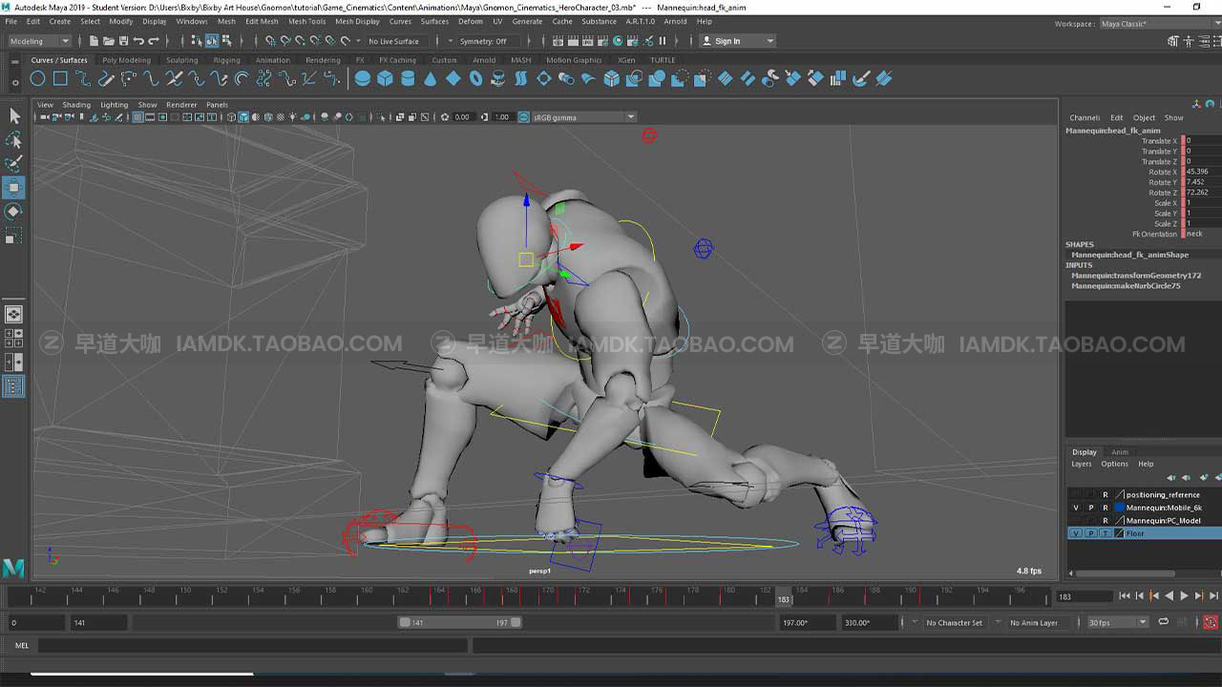Open the sRGB gamma view transform dropdown
Screen dimensions: 1222x687
[584, 117]
